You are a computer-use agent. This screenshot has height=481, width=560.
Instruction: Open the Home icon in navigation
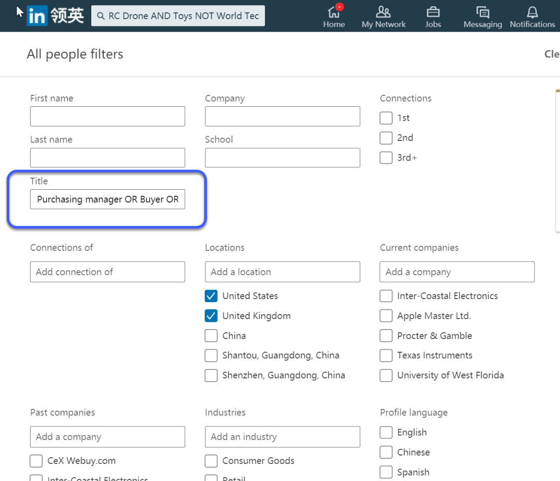pyautogui.click(x=334, y=12)
